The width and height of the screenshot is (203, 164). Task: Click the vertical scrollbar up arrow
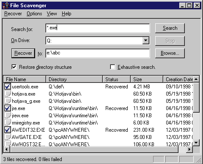pos(196,79)
